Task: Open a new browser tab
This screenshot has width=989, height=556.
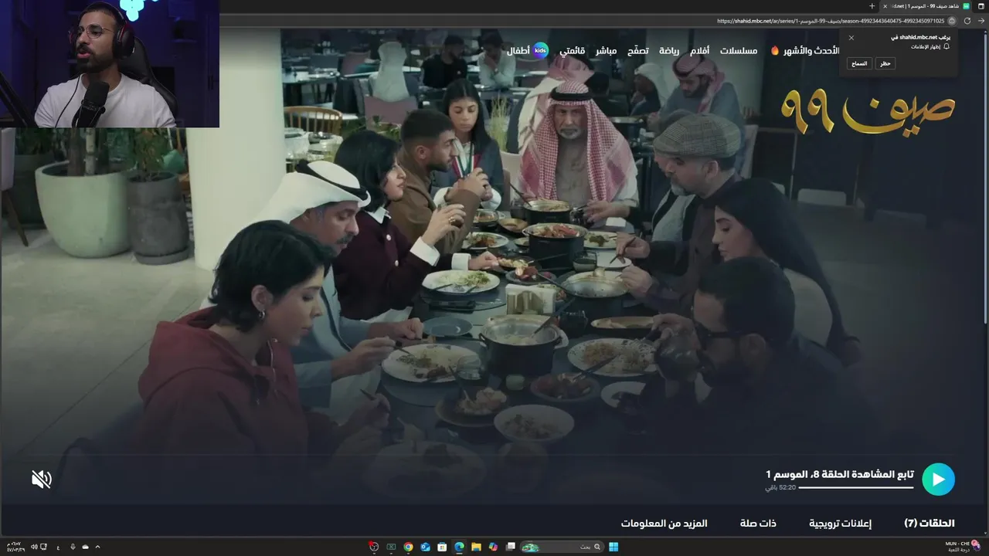Action: (x=872, y=6)
